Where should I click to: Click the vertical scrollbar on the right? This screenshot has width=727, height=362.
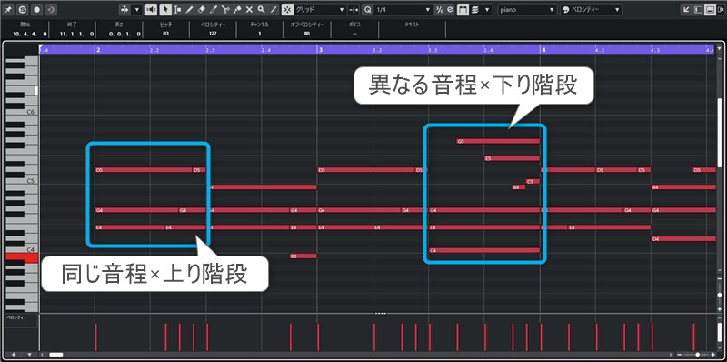pyautogui.click(x=720, y=132)
